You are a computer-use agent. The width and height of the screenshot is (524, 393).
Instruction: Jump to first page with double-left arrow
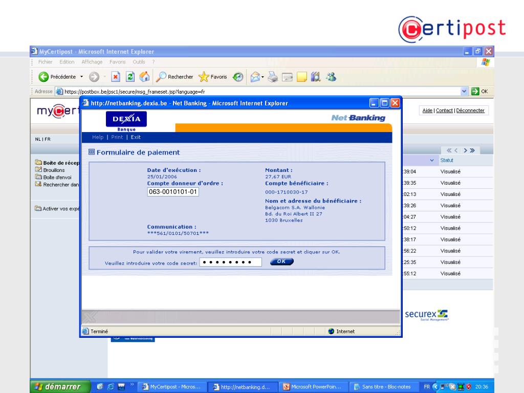449,150
